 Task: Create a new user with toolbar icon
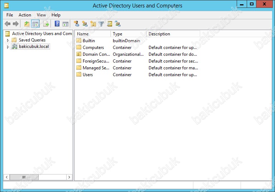coord(77,24)
